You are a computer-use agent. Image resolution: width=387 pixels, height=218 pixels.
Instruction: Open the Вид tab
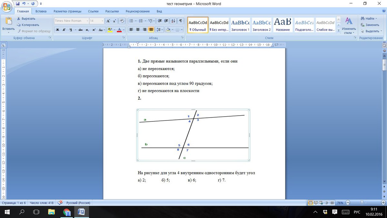click(x=159, y=11)
